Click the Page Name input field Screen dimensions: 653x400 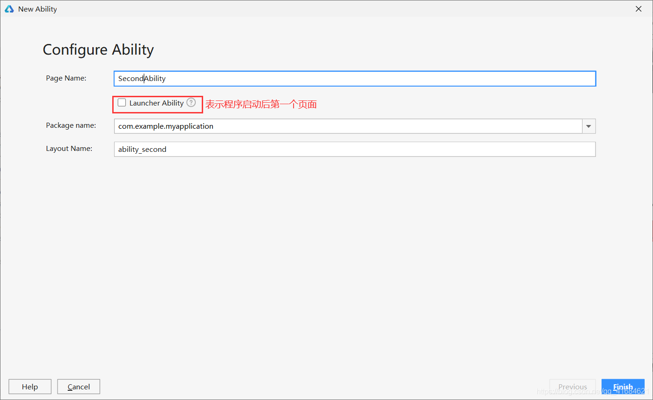tap(355, 79)
